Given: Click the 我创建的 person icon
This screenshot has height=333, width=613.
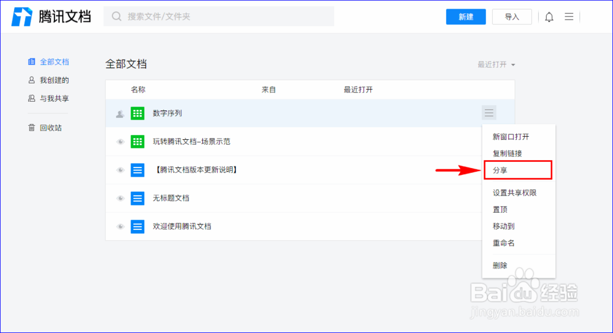Looking at the screenshot, I should (32, 80).
